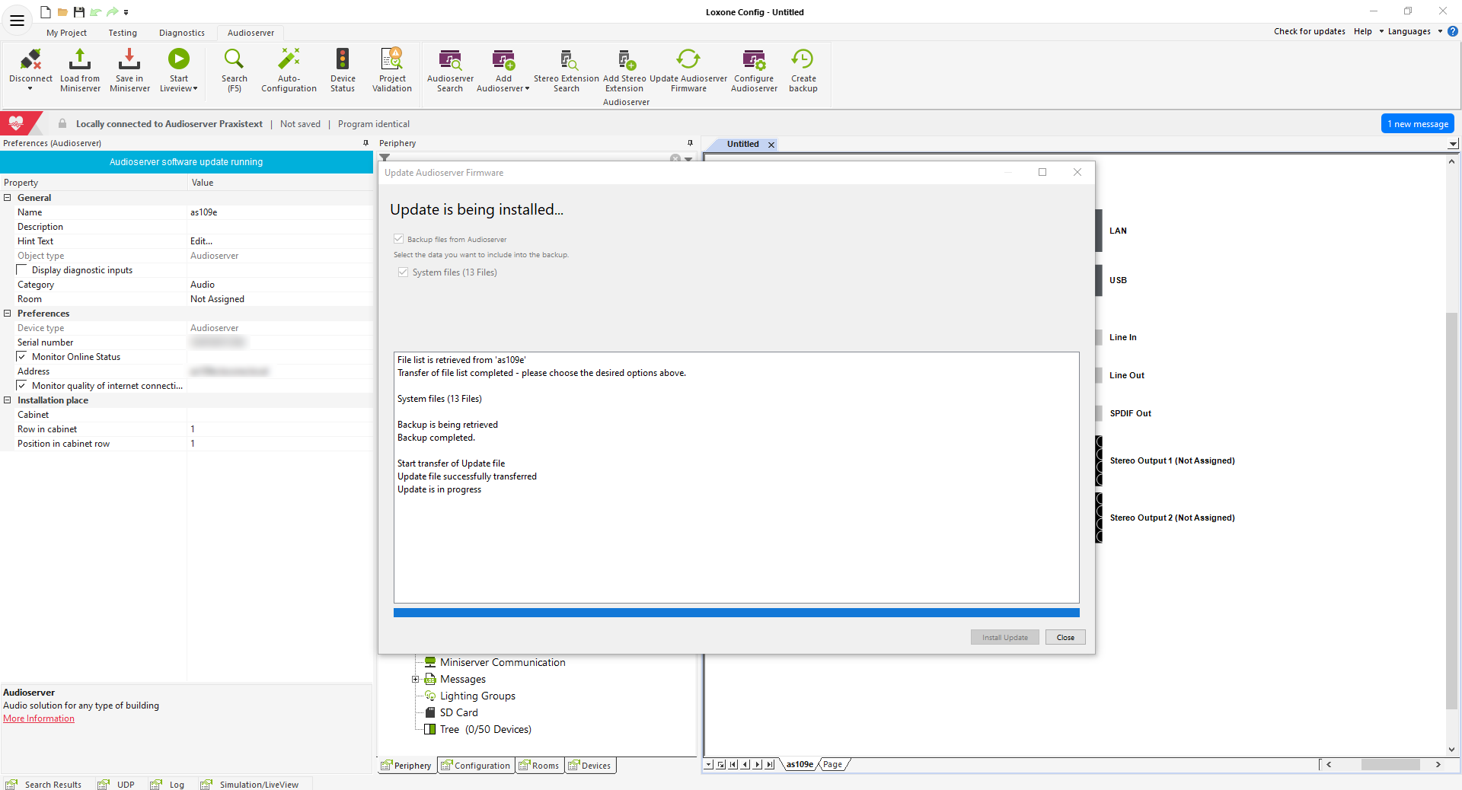1462x790 pixels.
Task: Click the Configure Audioserver icon
Action: [754, 60]
